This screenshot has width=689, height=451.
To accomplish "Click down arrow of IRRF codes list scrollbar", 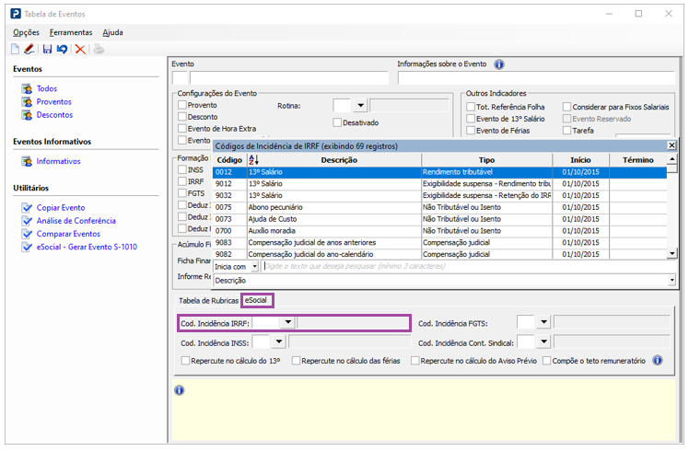I will point(671,253).
